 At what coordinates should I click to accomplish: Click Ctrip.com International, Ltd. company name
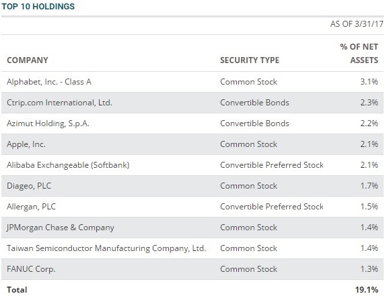point(59,103)
